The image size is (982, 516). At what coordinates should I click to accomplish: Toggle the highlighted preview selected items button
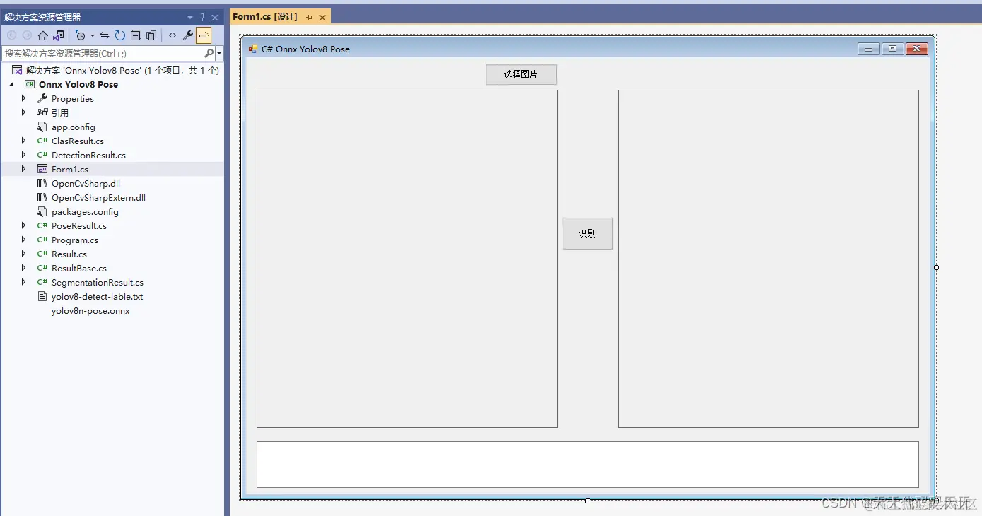click(x=204, y=35)
